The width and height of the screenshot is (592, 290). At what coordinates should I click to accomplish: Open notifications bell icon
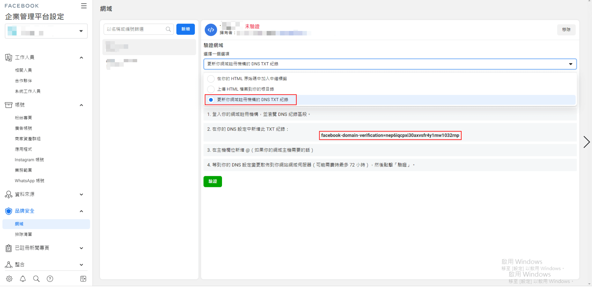[x=23, y=279]
